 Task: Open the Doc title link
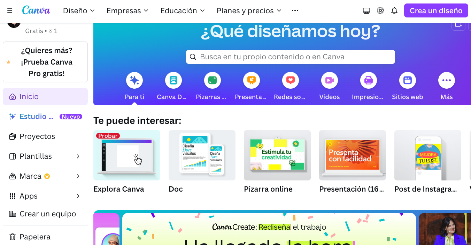176,189
